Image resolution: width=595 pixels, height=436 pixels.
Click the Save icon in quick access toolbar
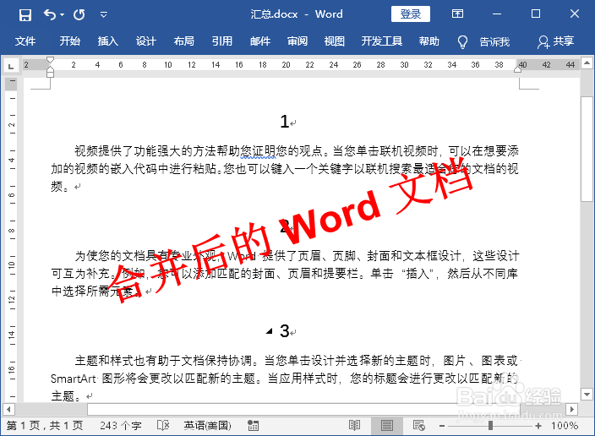(25, 15)
